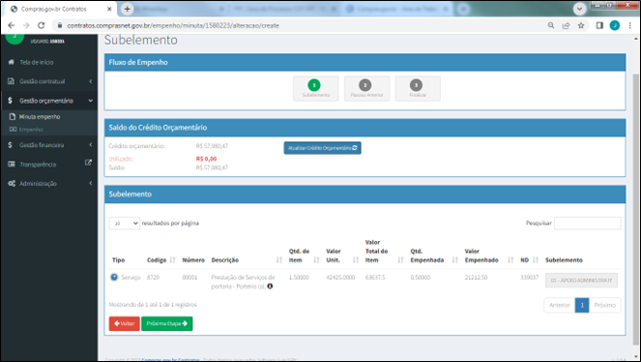Click the code value 8729

pos(153,278)
